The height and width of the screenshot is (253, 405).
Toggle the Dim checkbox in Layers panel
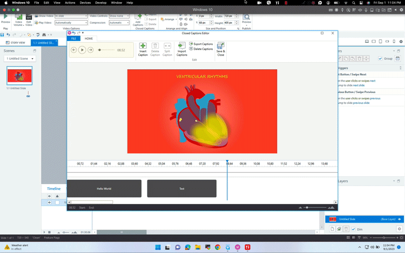(353, 229)
